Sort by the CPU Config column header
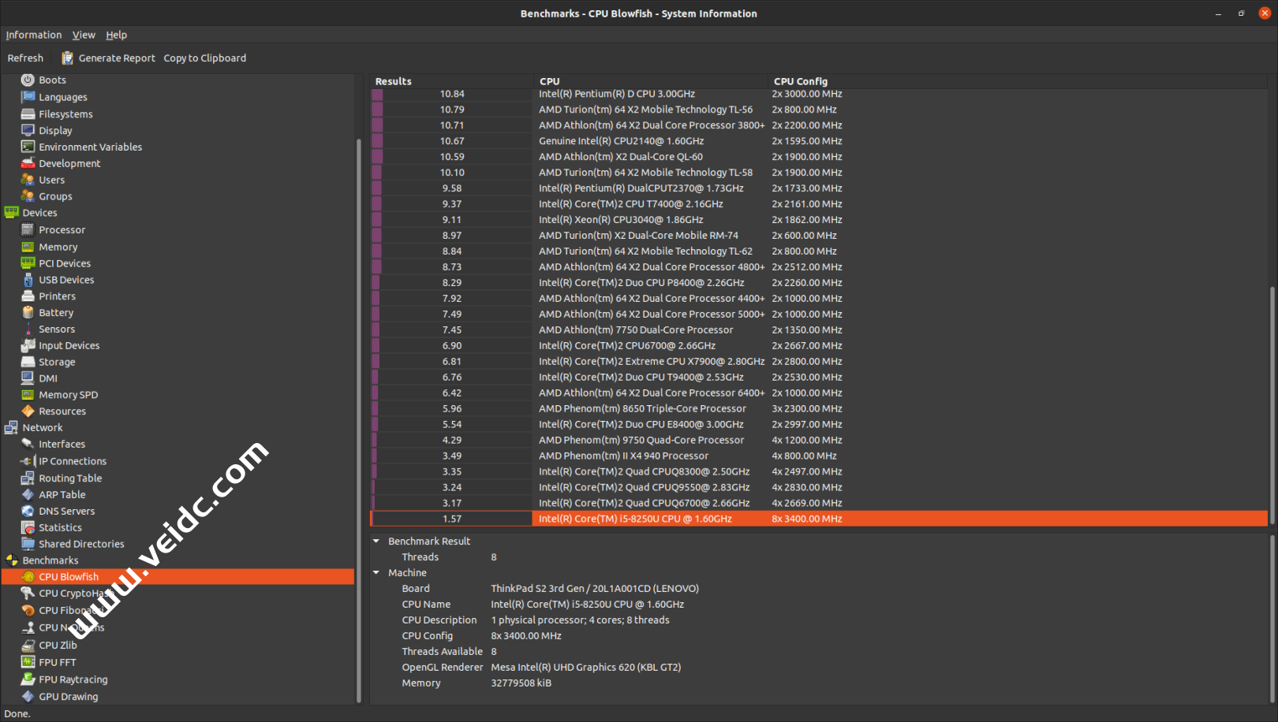This screenshot has width=1278, height=722. click(800, 81)
